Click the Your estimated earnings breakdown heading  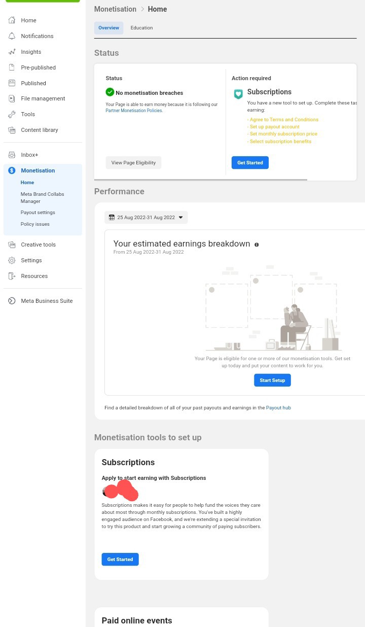click(x=181, y=244)
